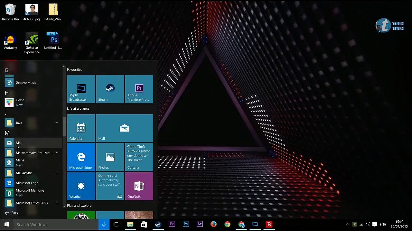Click the app list scrollbar

64,127
